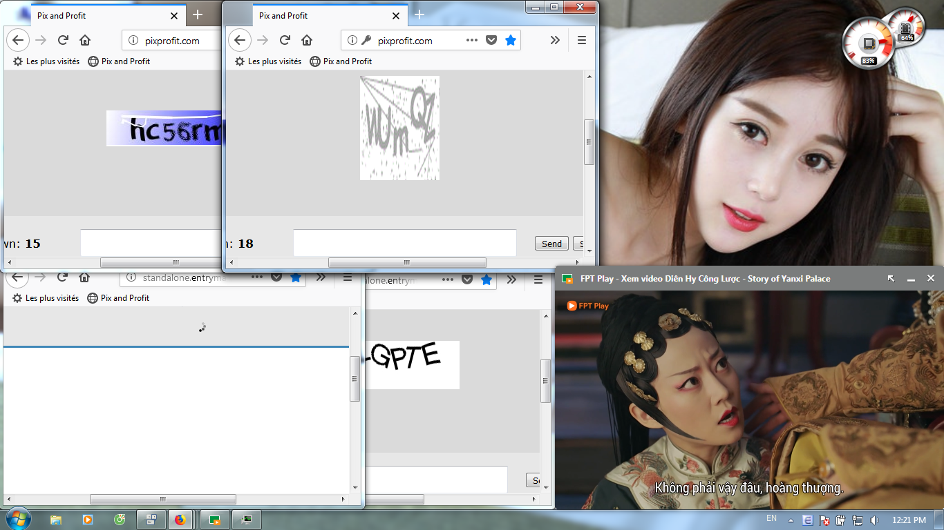Open the page actions ellipsis in the front address bar

(x=472, y=40)
